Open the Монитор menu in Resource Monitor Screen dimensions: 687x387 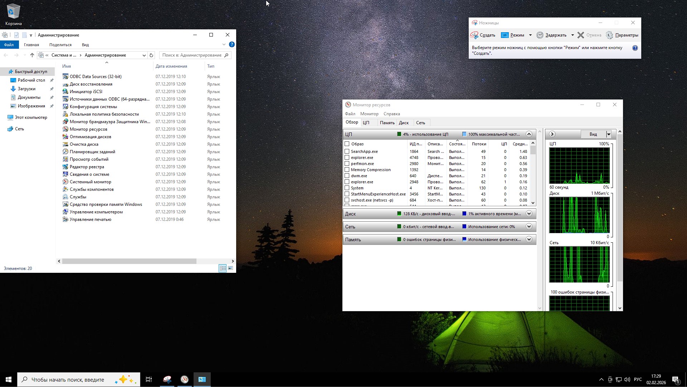pos(369,114)
